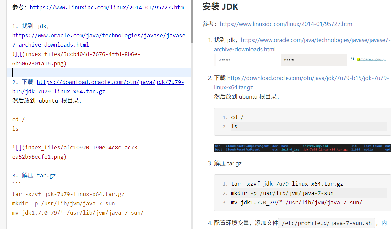Open linuxidc reference link in editor pane
The width and height of the screenshot is (391, 229).
(107, 7)
